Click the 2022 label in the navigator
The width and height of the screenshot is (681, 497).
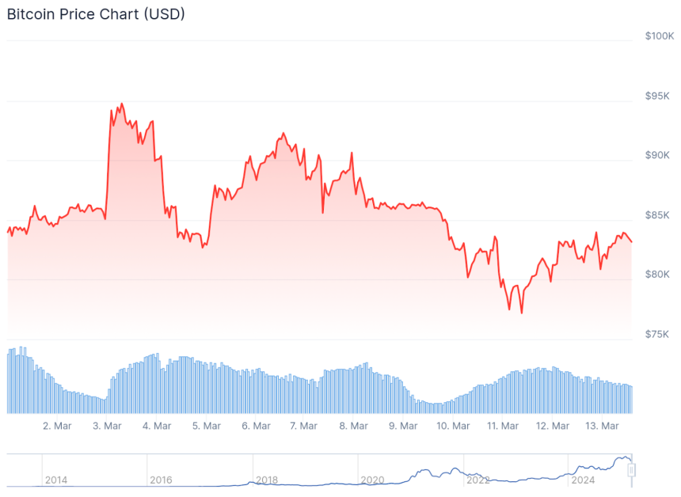coord(478,480)
